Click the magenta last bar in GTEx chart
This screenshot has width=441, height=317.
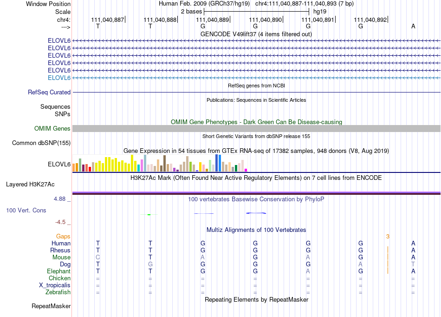pyautogui.click(x=246, y=170)
